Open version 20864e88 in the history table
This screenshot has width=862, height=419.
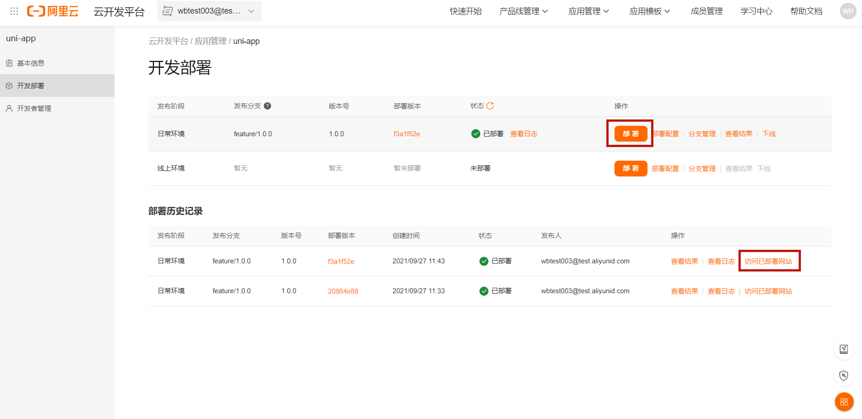click(343, 291)
